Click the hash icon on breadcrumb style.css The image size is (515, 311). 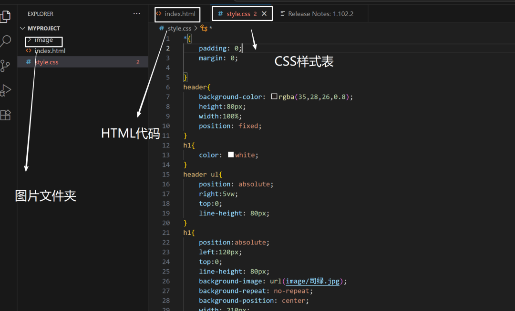(x=162, y=29)
